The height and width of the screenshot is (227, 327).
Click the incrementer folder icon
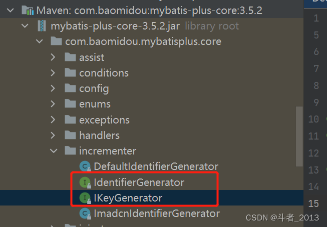point(71,150)
